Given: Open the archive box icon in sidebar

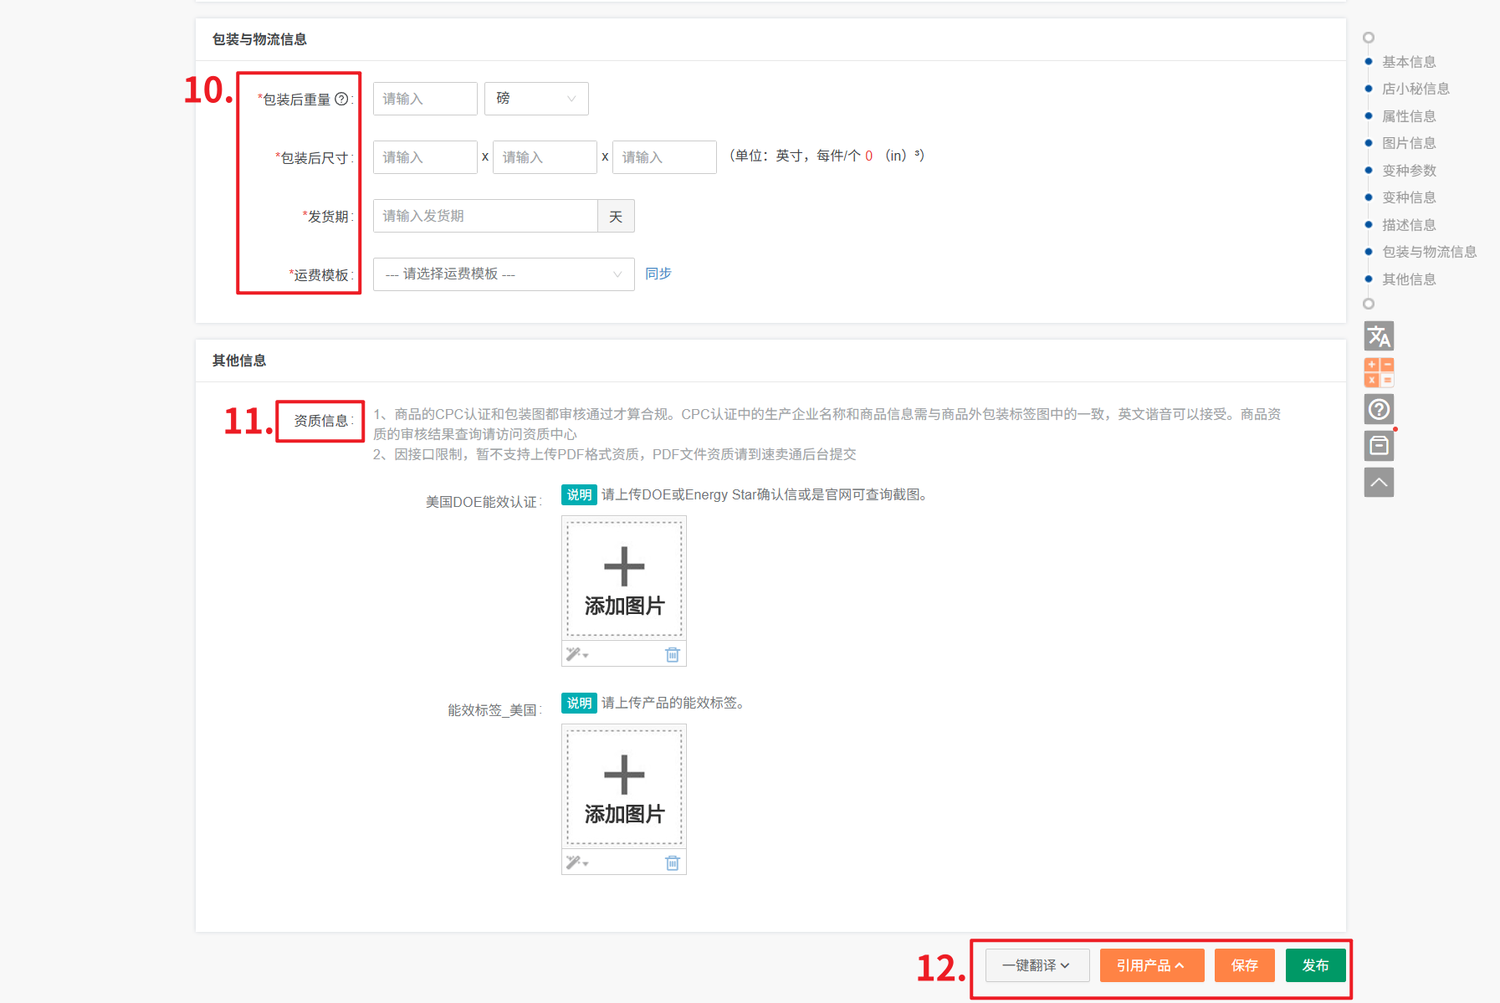Looking at the screenshot, I should (x=1379, y=446).
